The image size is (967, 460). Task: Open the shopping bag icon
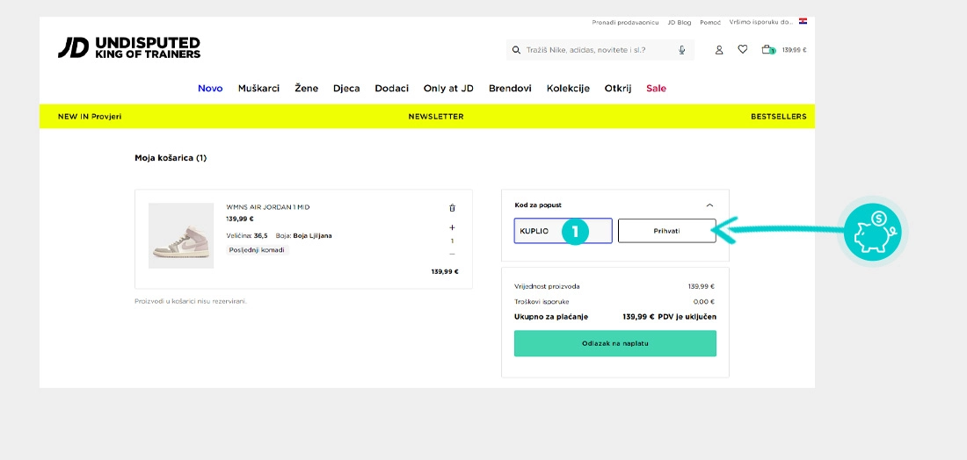(x=767, y=49)
